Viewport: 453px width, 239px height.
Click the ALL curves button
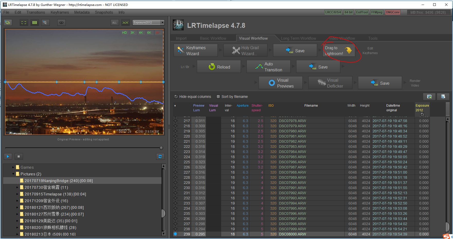(115, 23)
